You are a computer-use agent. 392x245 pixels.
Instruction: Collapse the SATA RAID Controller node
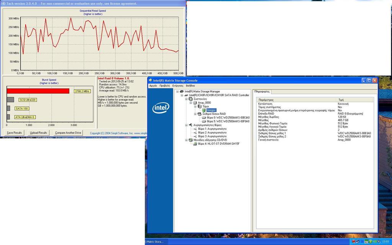(182, 95)
